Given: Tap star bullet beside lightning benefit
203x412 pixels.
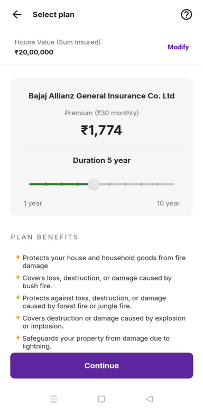Looking at the screenshot, I should [x=18, y=337].
